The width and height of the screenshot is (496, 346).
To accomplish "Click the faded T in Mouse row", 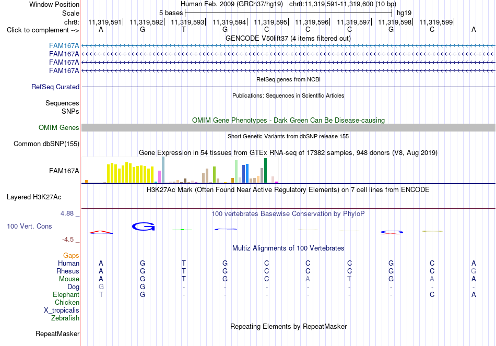I will pyautogui.click(x=349, y=279).
